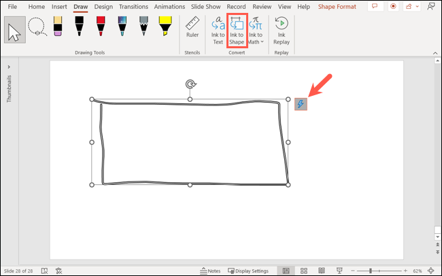Open the Shape Format tab

[x=337, y=7]
